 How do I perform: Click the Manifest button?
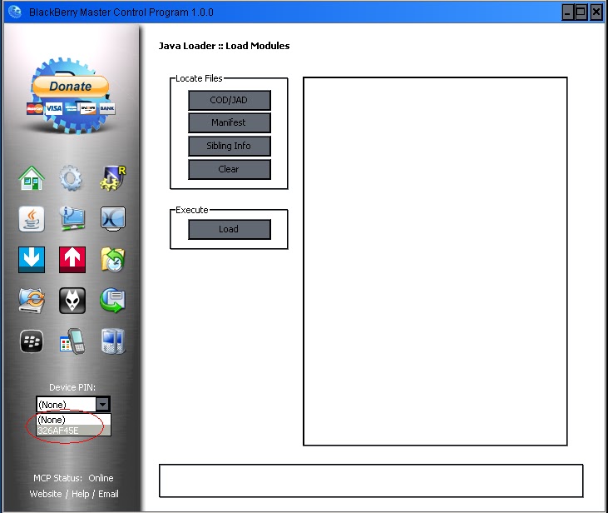click(x=230, y=122)
